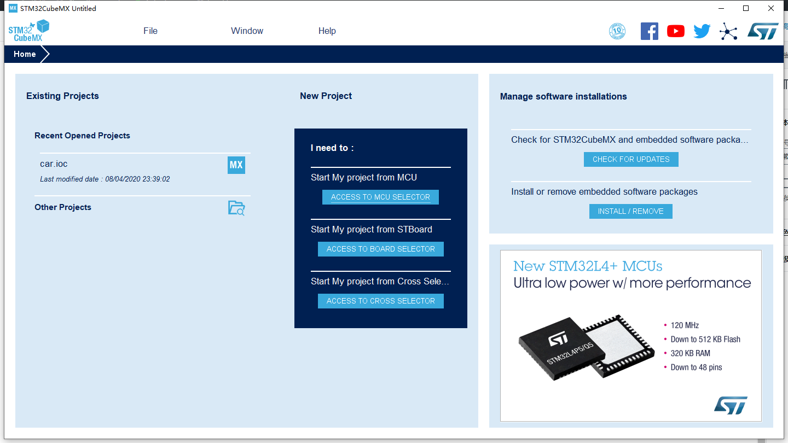Click the MX icon beside car.ioc

(x=236, y=165)
